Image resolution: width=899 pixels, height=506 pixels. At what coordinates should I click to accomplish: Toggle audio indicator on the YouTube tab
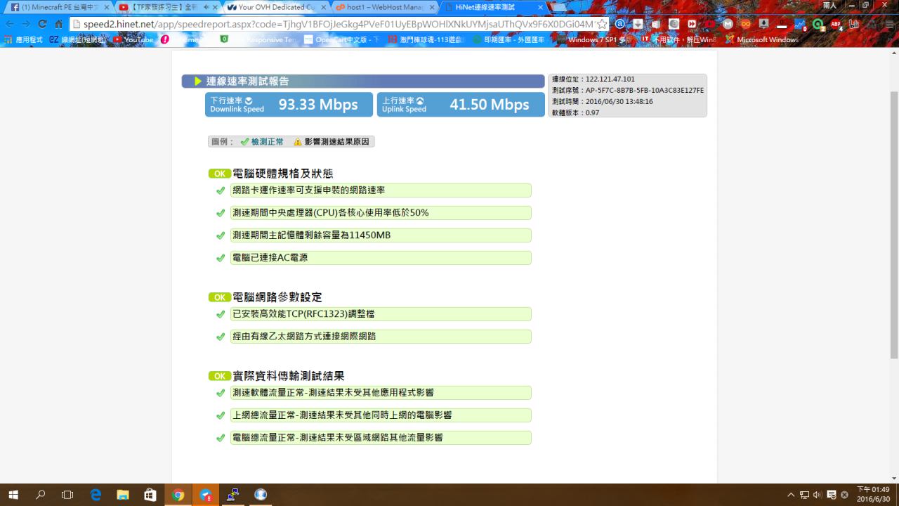[x=206, y=7]
